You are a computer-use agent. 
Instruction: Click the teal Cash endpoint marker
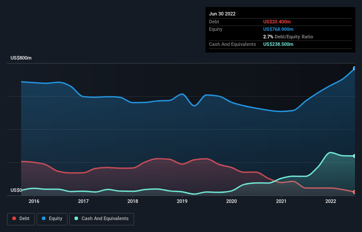[x=355, y=156]
